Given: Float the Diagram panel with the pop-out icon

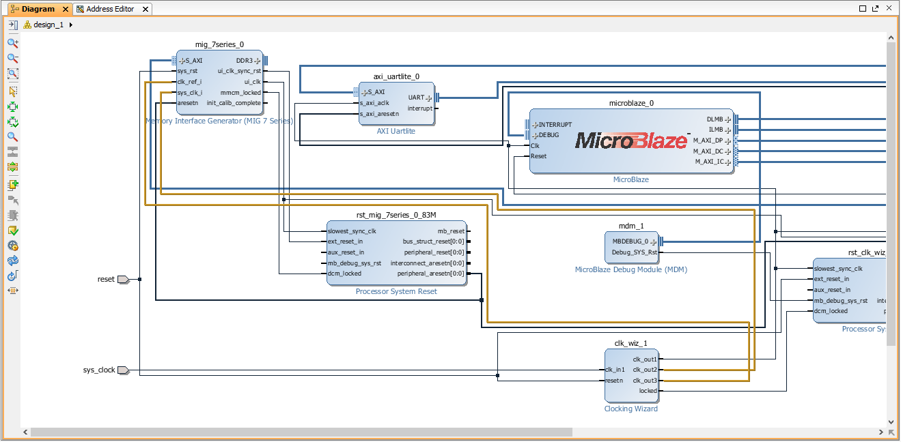Looking at the screenshot, I should tap(875, 8).
